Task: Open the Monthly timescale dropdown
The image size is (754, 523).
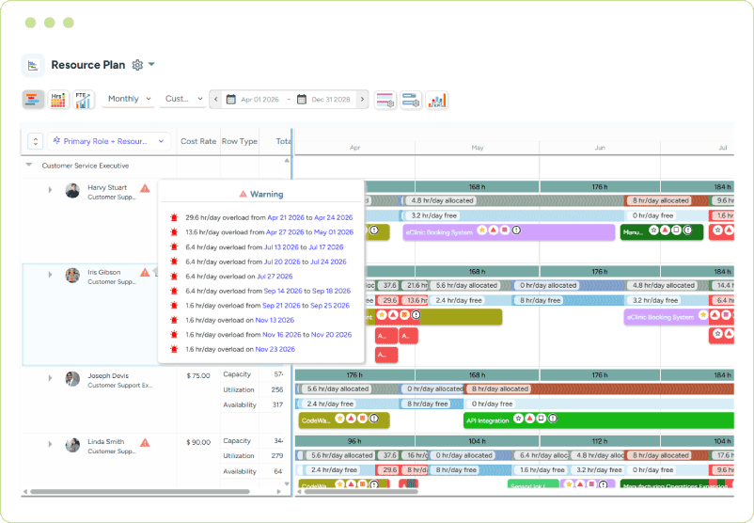Action: 129,99
